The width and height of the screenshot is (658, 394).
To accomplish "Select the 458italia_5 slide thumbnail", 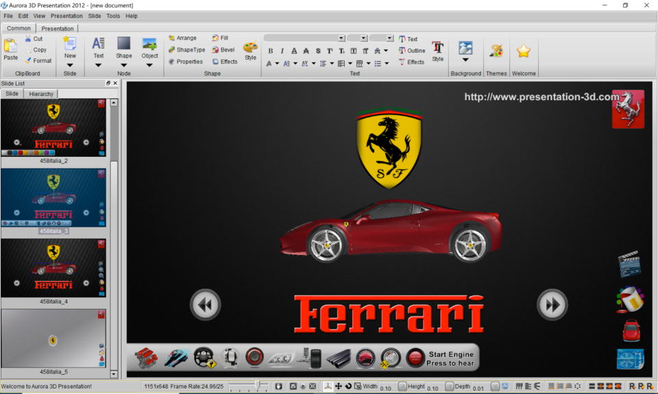I will pos(53,338).
